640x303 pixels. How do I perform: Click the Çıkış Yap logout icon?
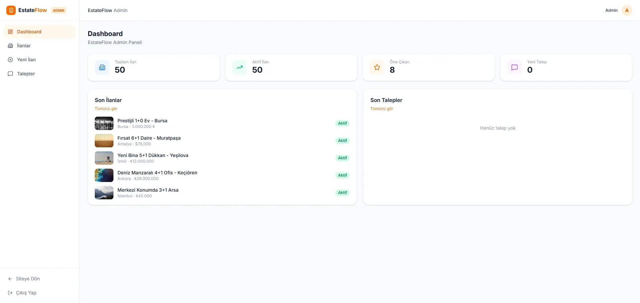pos(10,293)
